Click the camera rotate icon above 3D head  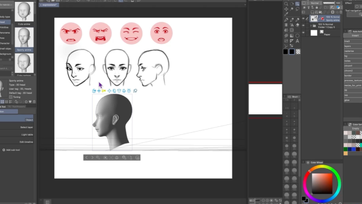94,91
